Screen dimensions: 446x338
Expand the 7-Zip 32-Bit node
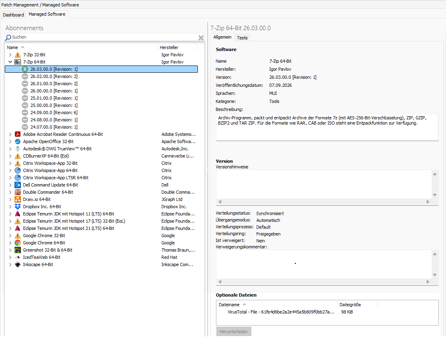10,55
